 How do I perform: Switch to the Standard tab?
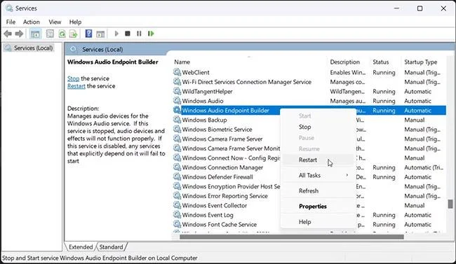[112, 247]
